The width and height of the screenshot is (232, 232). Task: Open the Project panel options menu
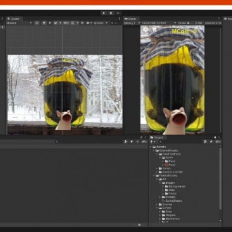pyautogui.click(x=219, y=137)
